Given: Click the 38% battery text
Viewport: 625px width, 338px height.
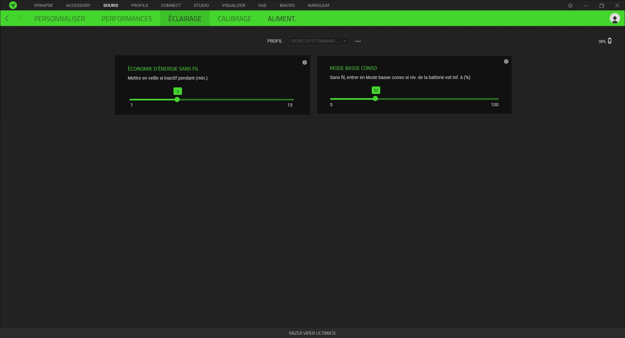Looking at the screenshot, I should click(602, 41).
